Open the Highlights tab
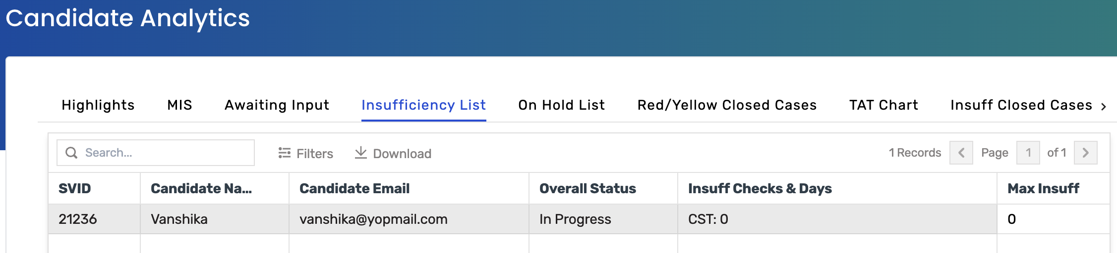 coord(98,105)
